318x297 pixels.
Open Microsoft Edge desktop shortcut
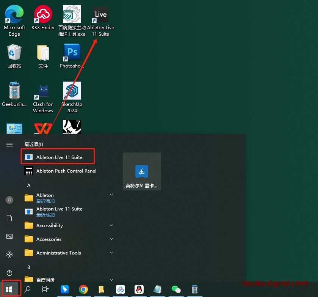coord(14,20)
